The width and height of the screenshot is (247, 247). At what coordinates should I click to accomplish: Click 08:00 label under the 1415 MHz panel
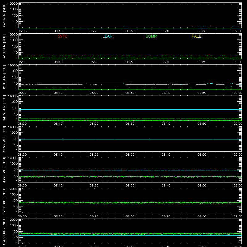coord(22,124)
